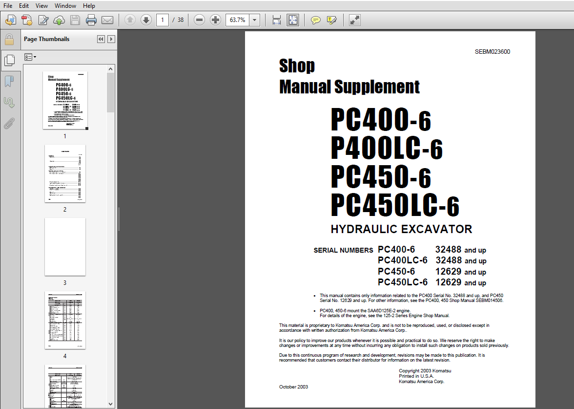Open the thumbnails options dropdown menu

tap(30, 57)
